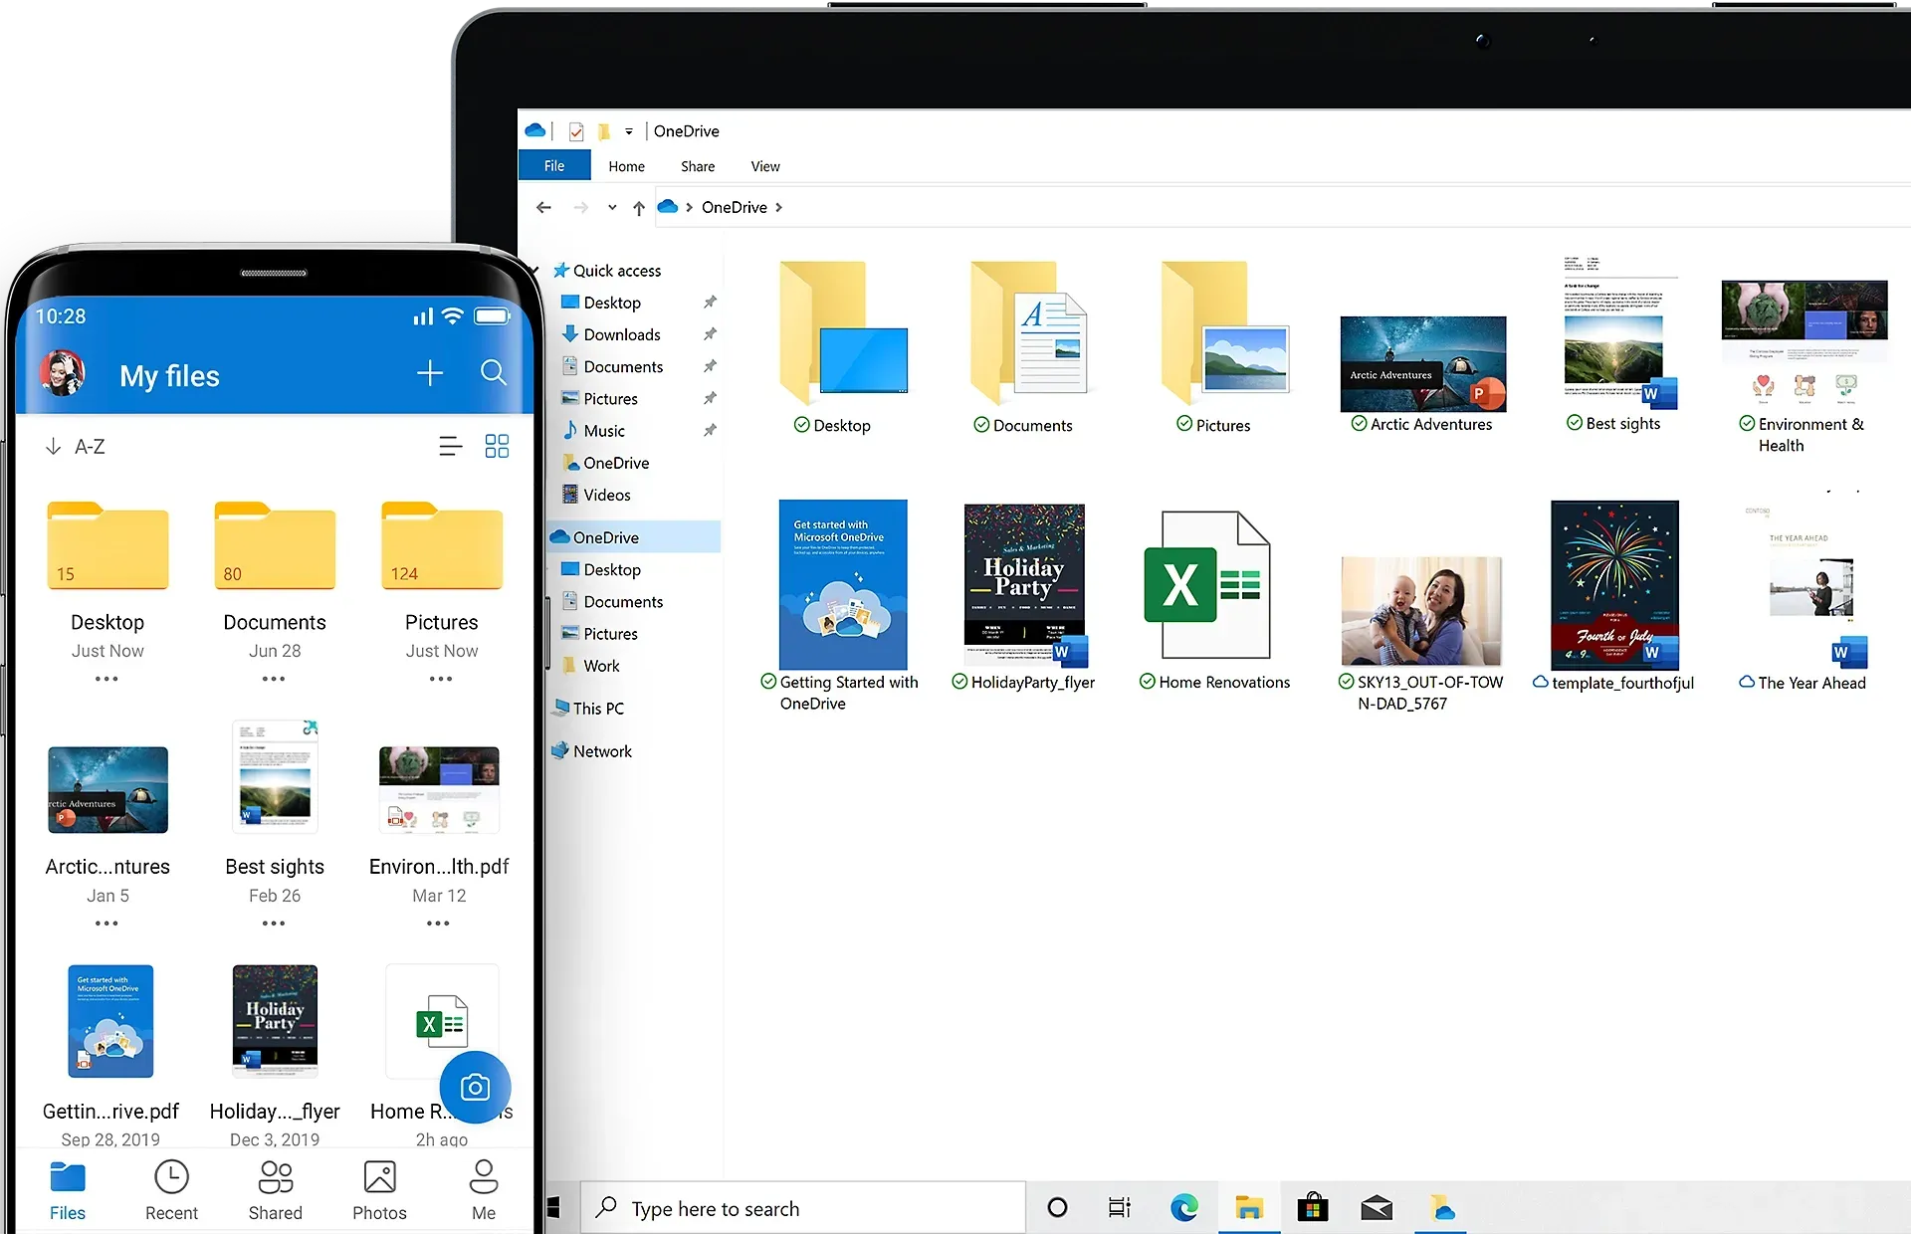The image size is (1911, 1234).
Task: Tap the plus icon in My files header
Action: coord(429,373)
